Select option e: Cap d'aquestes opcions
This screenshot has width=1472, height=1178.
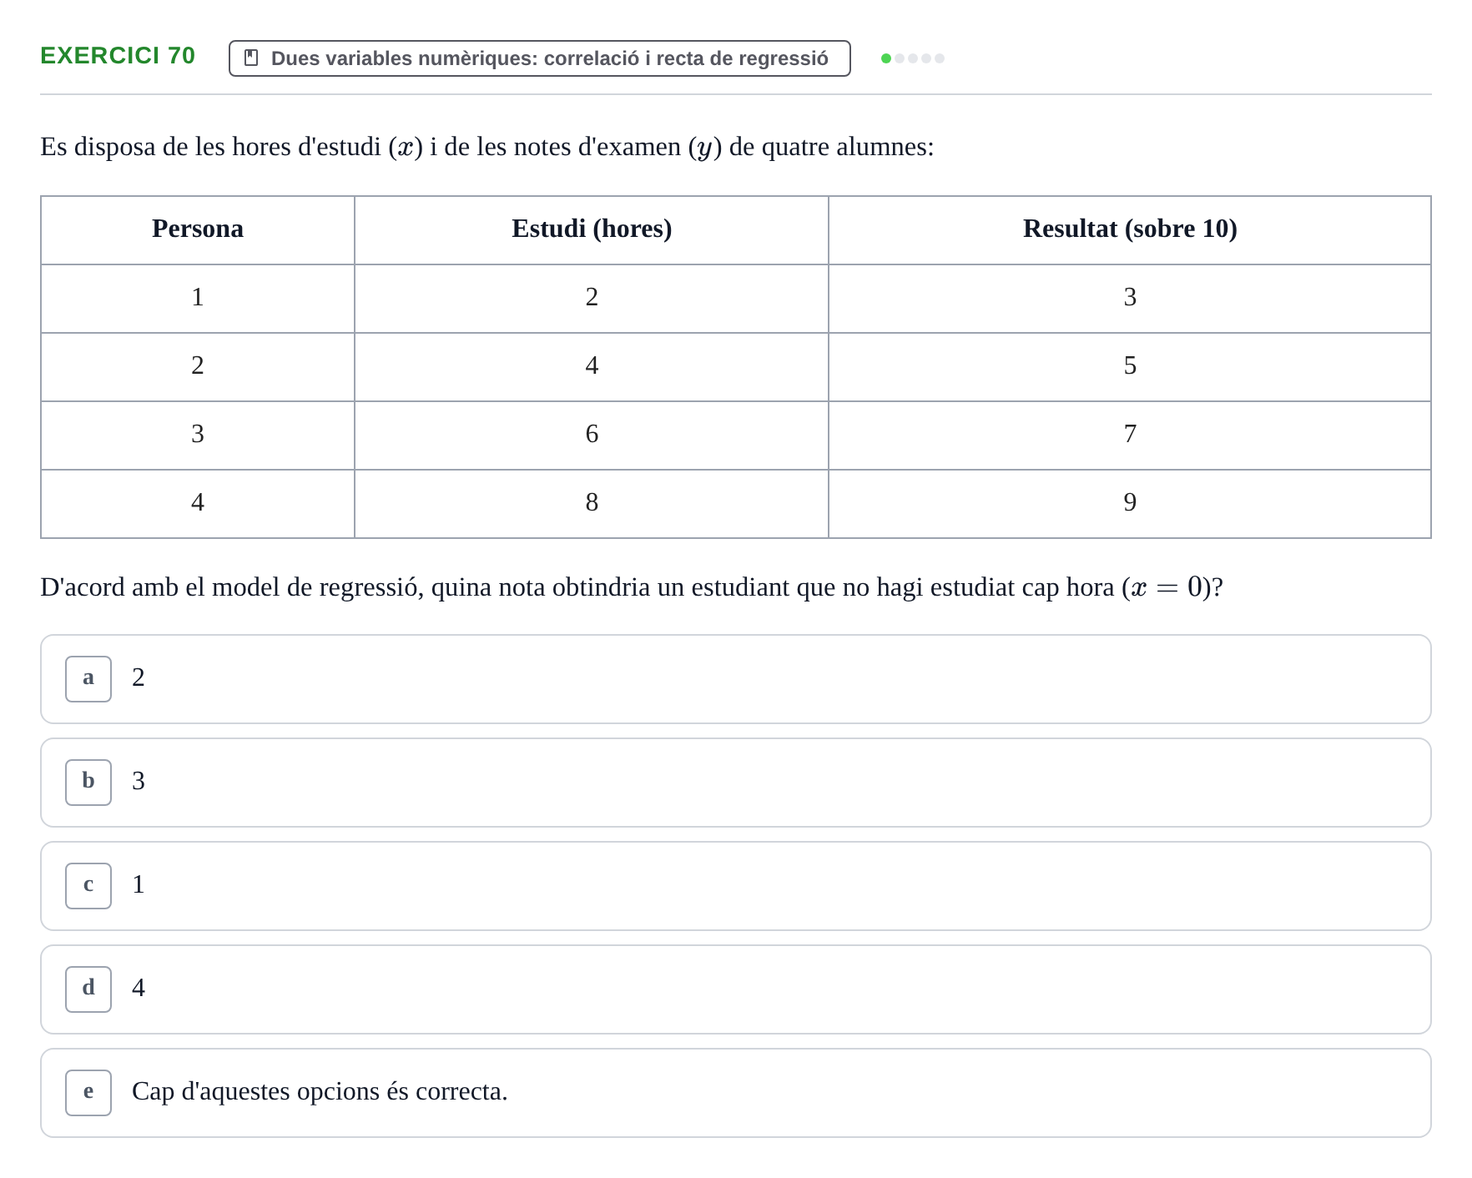(736, 1093)
